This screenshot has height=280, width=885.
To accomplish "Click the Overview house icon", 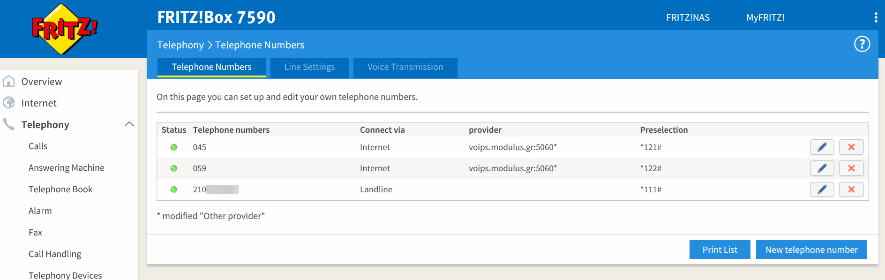I will point(9,81).
